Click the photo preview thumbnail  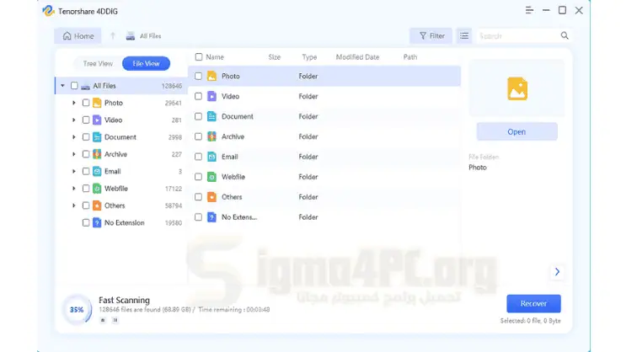pos(517,88)
